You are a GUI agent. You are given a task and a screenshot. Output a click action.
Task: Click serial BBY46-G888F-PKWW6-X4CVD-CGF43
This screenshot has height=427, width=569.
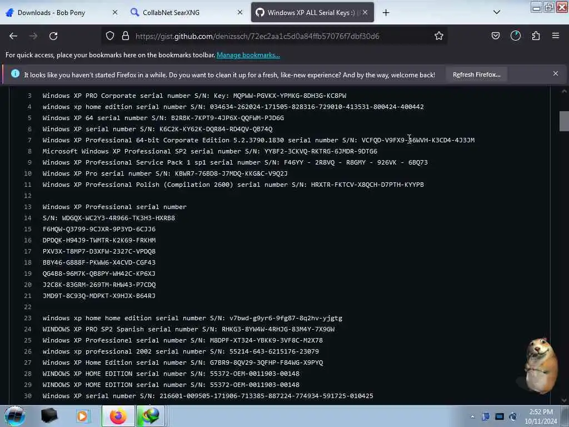coord(99,262)
